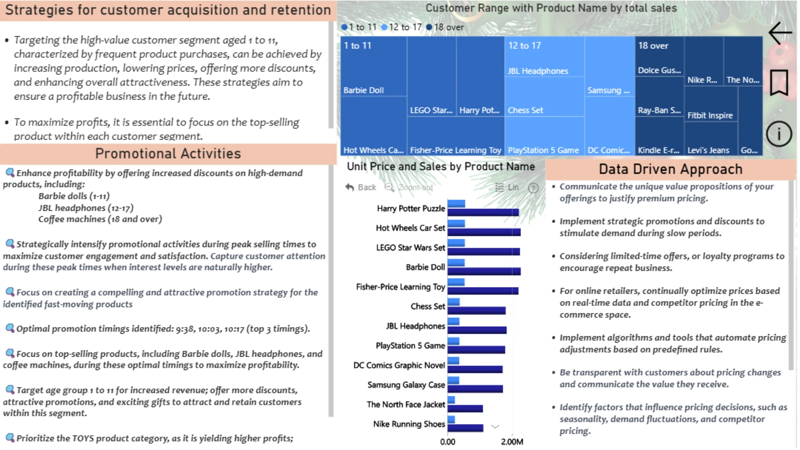Click the 'Promotional Activities' heading
This screenshot has width=800, height=450.
coord(168,154)
